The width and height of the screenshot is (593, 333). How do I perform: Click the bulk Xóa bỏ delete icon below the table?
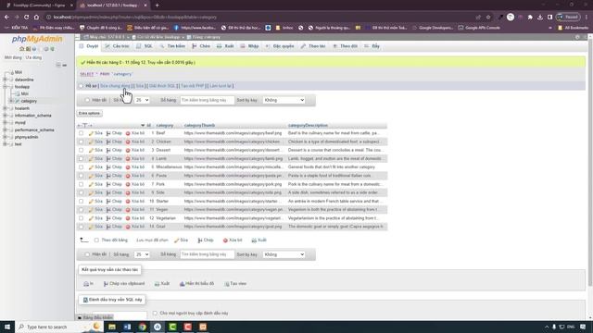click(x=225, y=240)
